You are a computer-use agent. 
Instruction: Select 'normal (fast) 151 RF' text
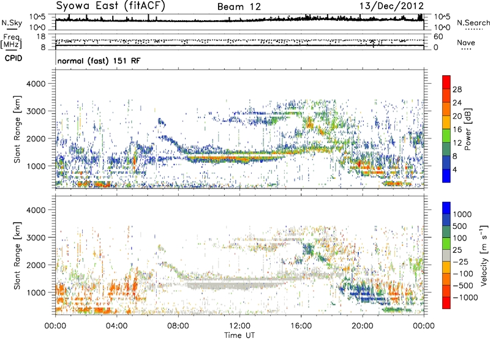99,61
